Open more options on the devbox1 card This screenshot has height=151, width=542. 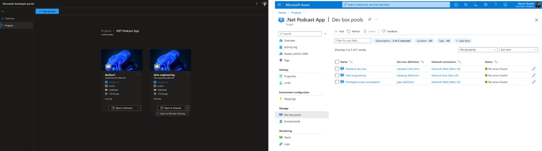[x=138, y=75]
